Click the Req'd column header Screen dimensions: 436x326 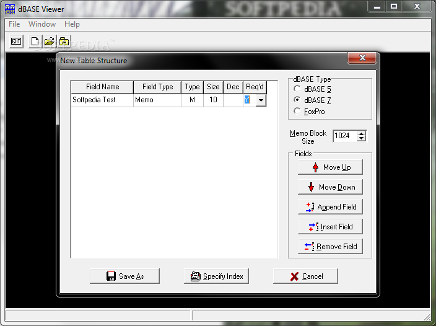(255, 87)
